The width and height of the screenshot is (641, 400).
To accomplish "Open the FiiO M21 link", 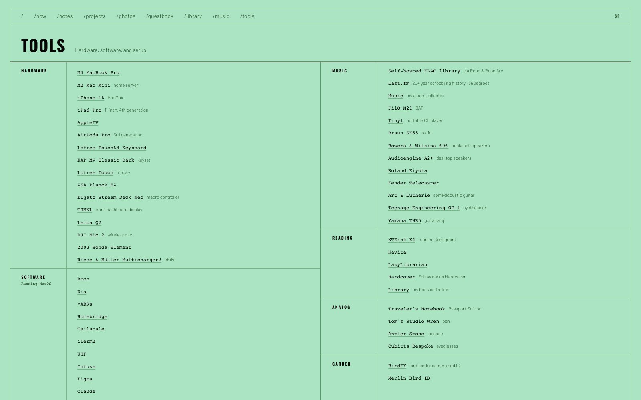I will (x=400, y=108).
